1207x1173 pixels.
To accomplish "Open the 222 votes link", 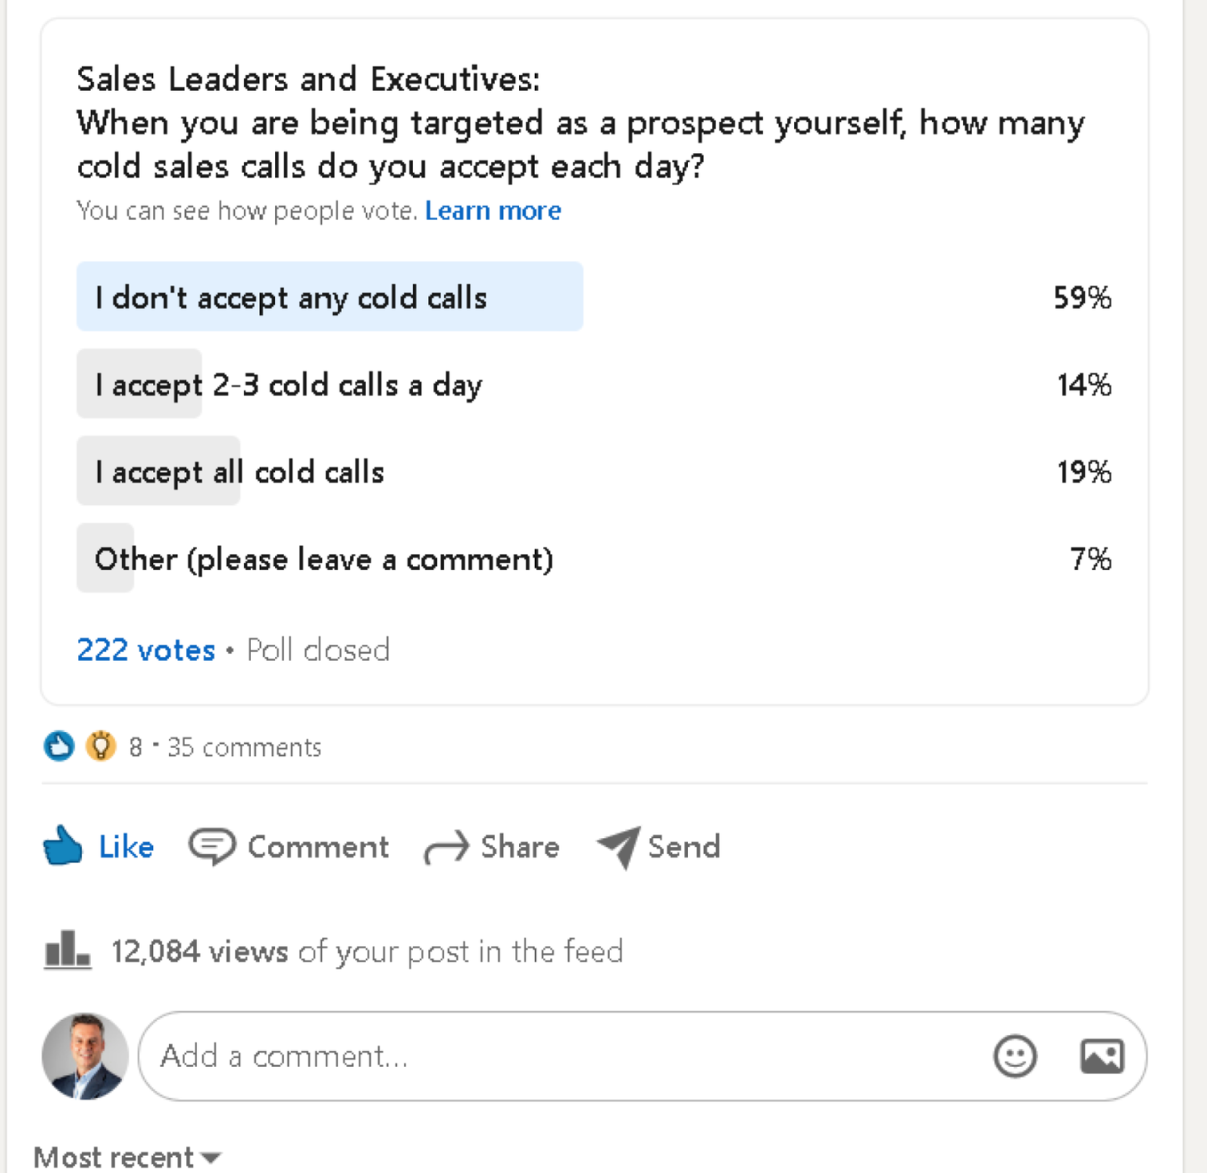I will tap(146, 650).
